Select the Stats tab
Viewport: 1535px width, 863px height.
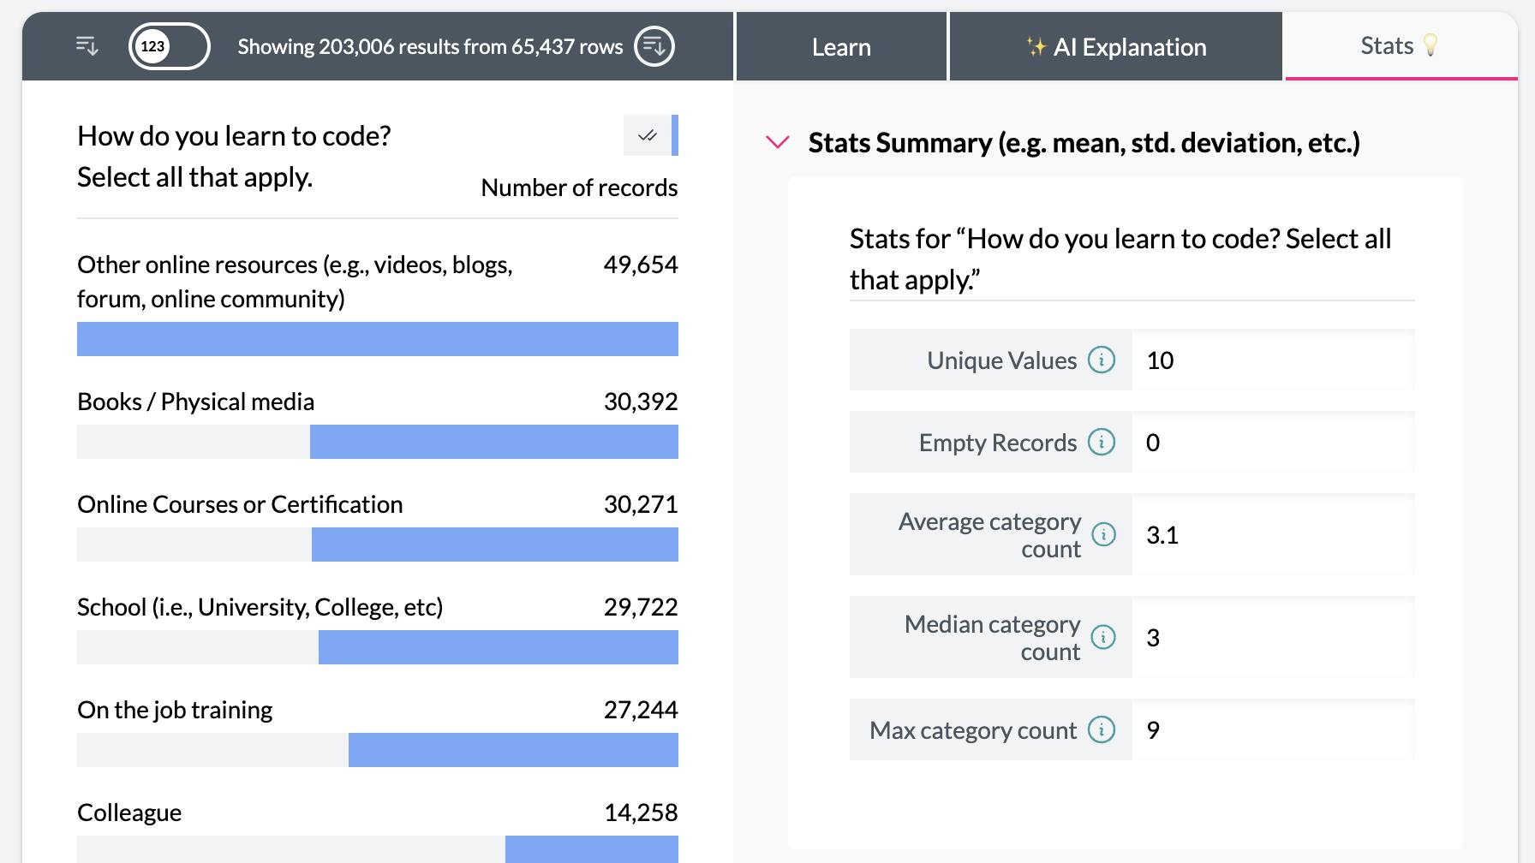point(1400,45)
